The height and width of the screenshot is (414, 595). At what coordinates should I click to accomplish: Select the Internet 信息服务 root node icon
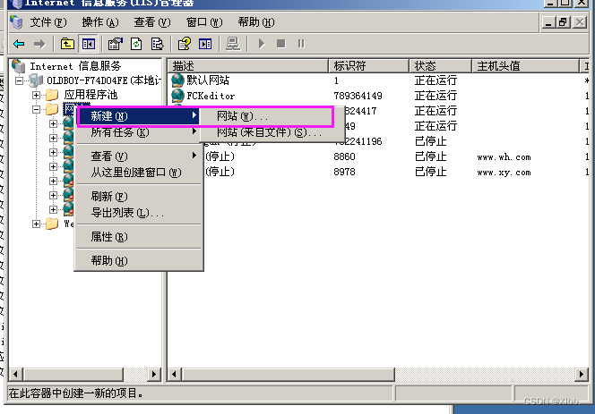click(x=19, y=66)
